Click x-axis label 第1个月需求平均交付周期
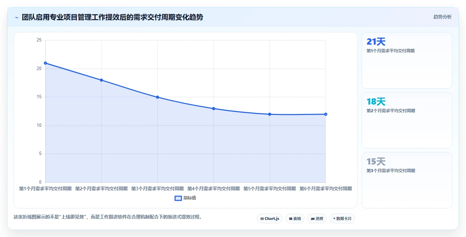This screenshot has width=466, height=237. click(x=45, y=189)
